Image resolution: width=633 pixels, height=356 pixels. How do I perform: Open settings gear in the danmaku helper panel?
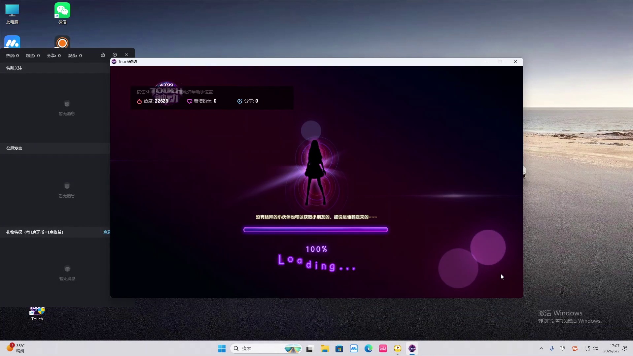pyautogui.click(x=115, y=55)
